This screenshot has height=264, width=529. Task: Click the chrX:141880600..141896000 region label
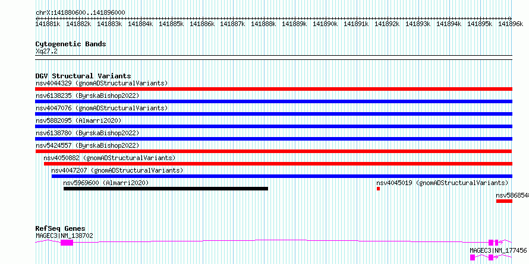tap(80, 13)
